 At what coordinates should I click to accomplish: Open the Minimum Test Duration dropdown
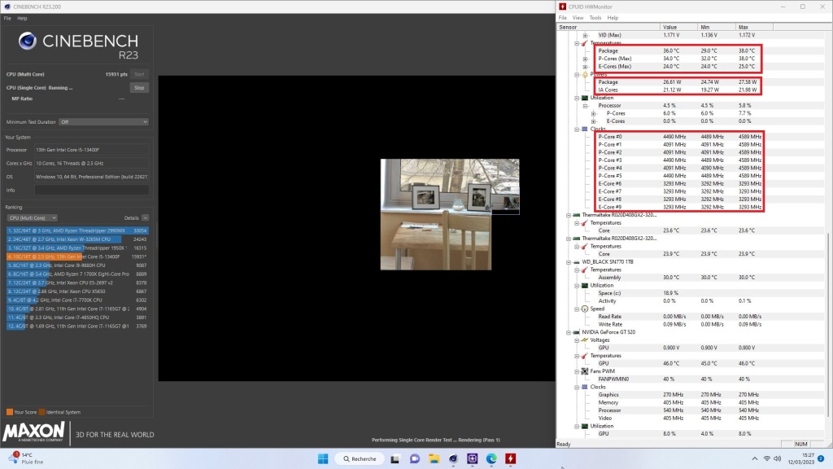(103, 122)
